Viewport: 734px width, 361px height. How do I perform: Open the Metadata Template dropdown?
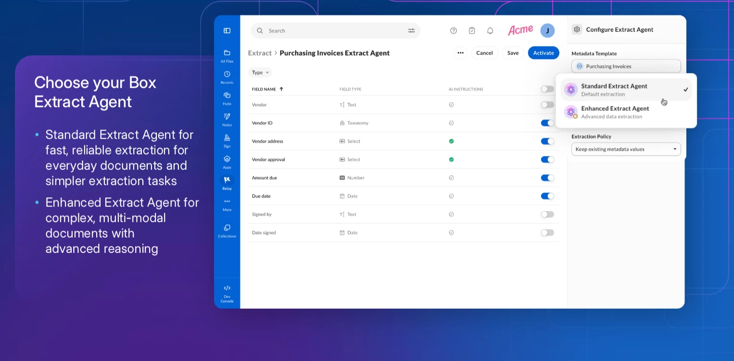tap(626, 66)
